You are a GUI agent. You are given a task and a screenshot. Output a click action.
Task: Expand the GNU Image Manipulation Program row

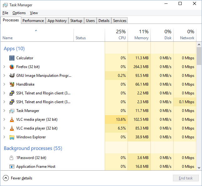pyautogui.click(x=4, y=76)
